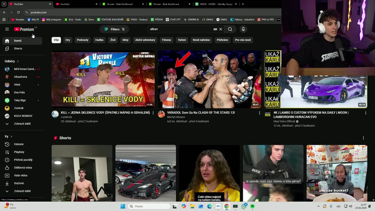This screenshot has height=211, width=375.
Task: Expand Zobrazit další under Vy
Action: (22, 191)
